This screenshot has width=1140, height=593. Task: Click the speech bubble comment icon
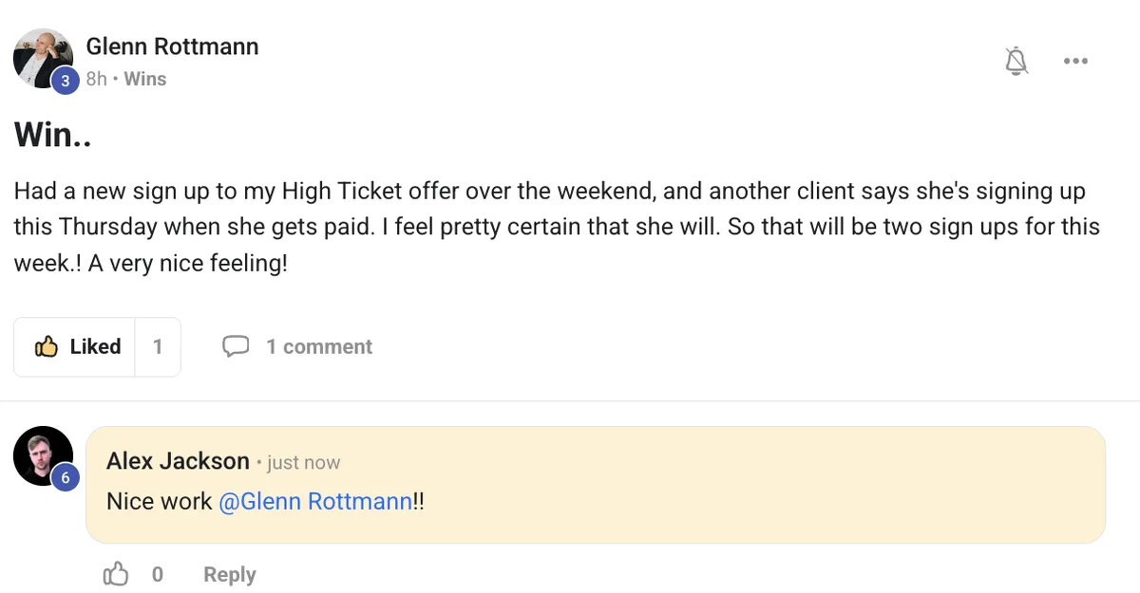click(237, 345)
